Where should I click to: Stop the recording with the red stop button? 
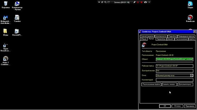coord(142,2)
